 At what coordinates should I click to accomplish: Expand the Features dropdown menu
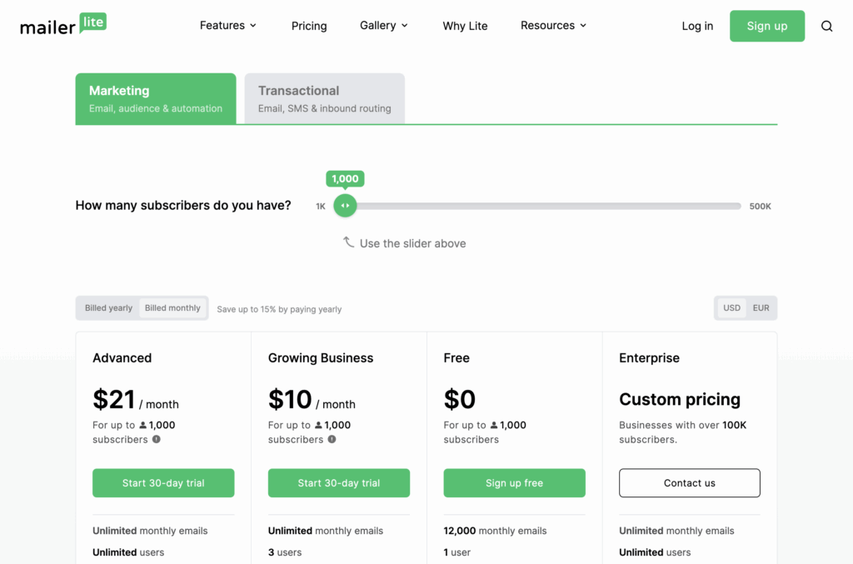tap(228, 26)
